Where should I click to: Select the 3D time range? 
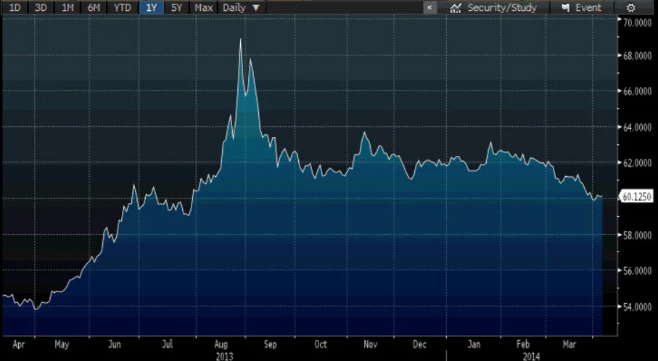41,7
